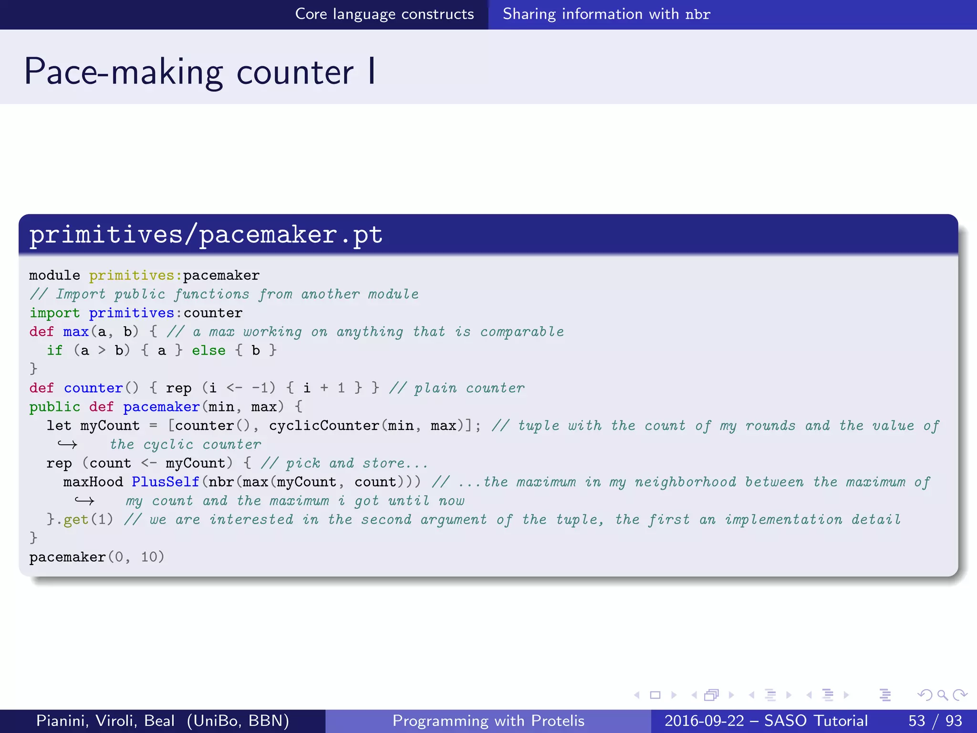Screen dimensions: 977x733
Task: Click the stacked frames navigation icon
Action: [712, 695]
